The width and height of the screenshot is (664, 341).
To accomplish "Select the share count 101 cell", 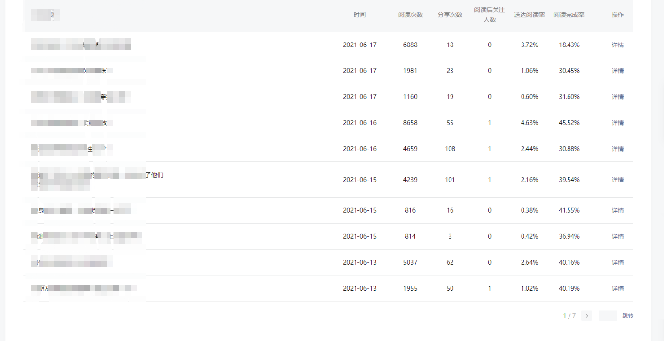I will point(450,180).
